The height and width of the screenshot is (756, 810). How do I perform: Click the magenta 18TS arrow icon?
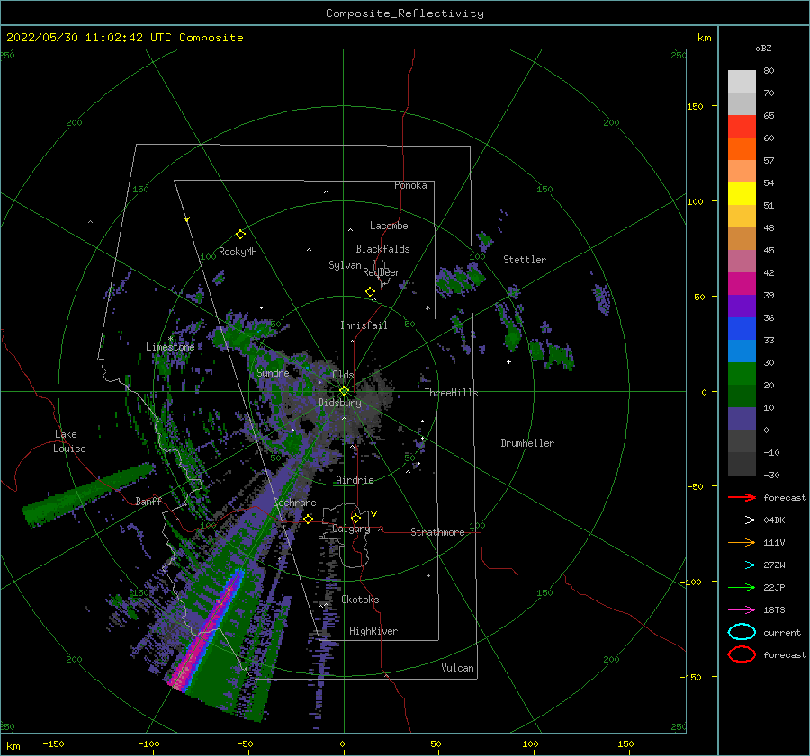tap(742, 610)
